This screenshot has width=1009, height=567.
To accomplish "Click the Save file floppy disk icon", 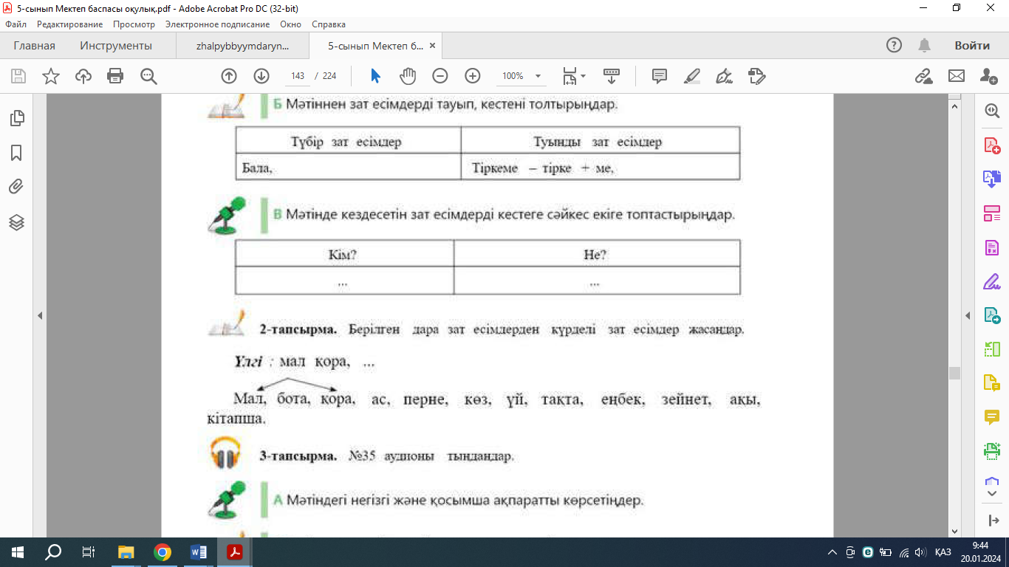I will point(18,76).
